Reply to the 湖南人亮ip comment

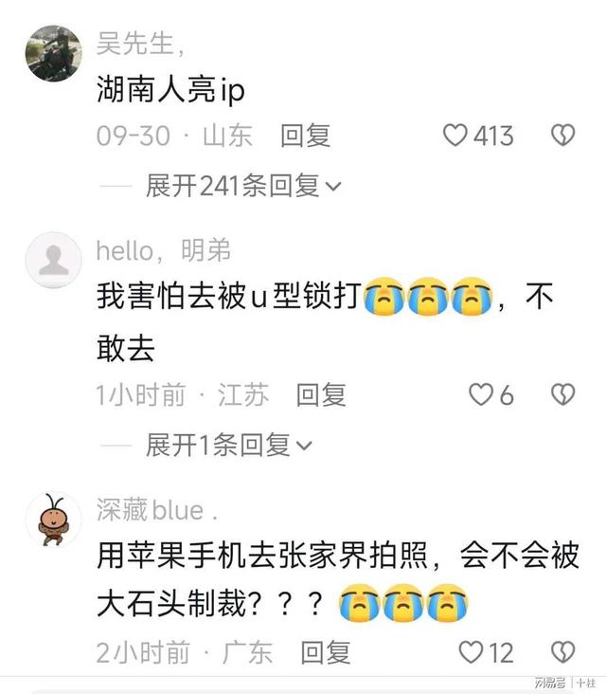coord(306,136)
